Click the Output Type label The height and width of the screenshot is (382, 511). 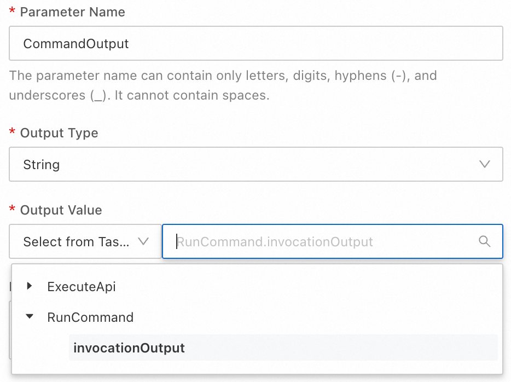click(59, 133)
